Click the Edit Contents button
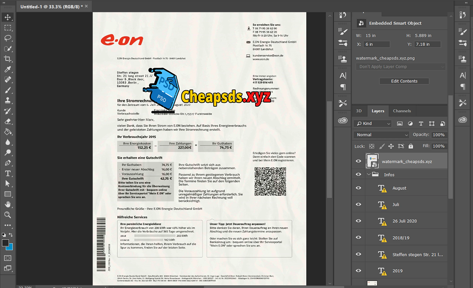 tap(404, 81)
